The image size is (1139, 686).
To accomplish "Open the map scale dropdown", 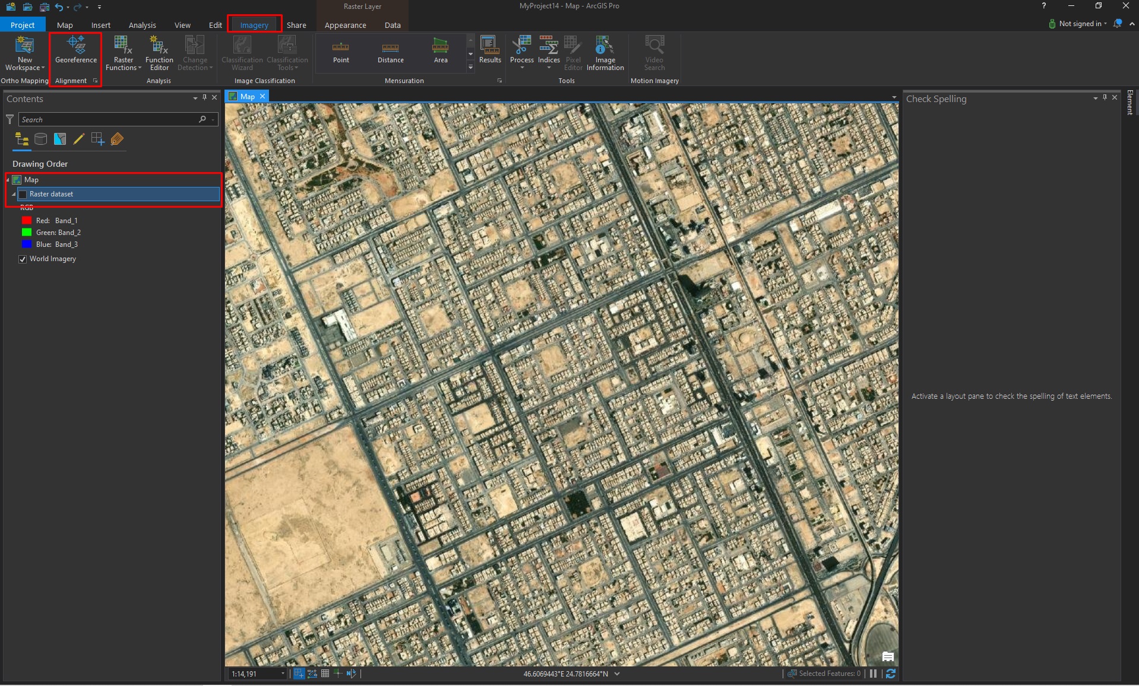I will coord(283,674).
